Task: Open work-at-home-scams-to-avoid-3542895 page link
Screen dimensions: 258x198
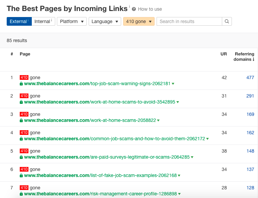Action: pyautogui.click(x=99, y=102)
